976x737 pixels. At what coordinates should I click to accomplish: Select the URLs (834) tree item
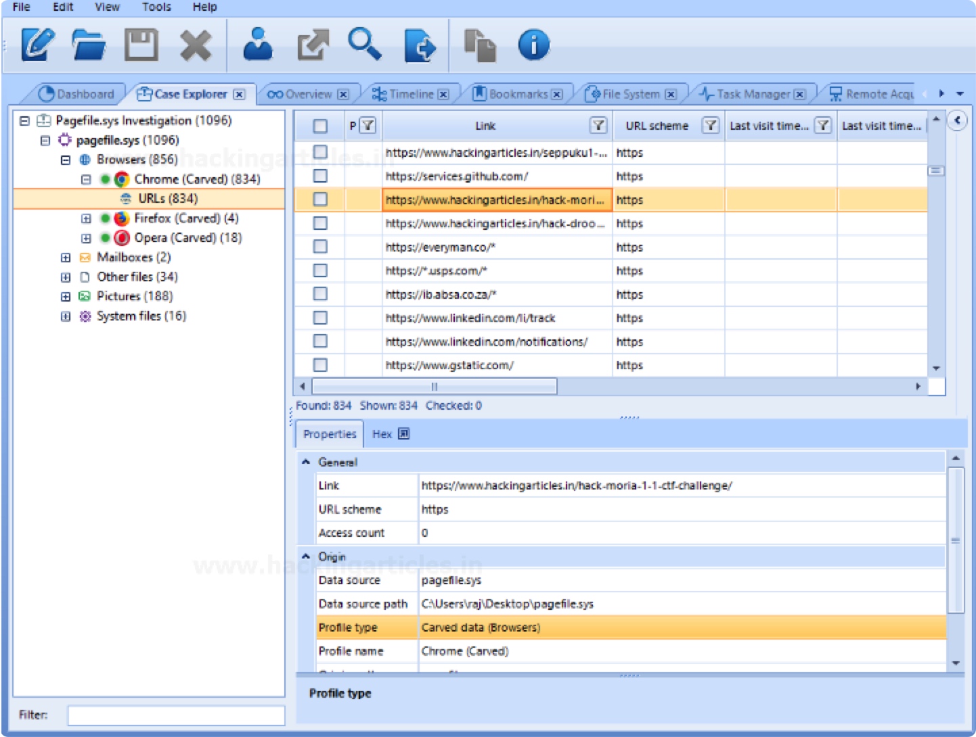[168, 199]
